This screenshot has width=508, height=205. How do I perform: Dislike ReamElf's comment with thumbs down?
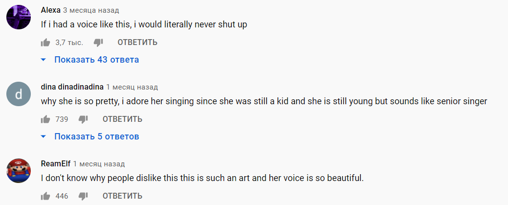(x=83, y=196)
